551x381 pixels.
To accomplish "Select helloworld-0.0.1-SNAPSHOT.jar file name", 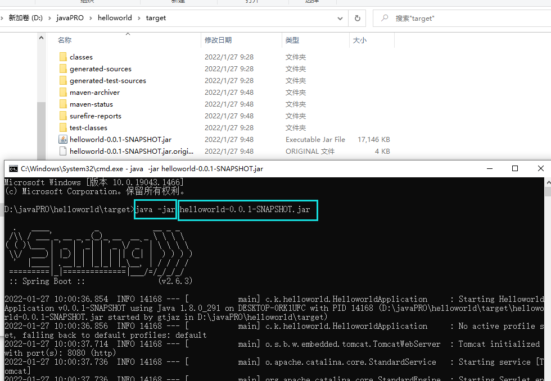I will 120,139.
